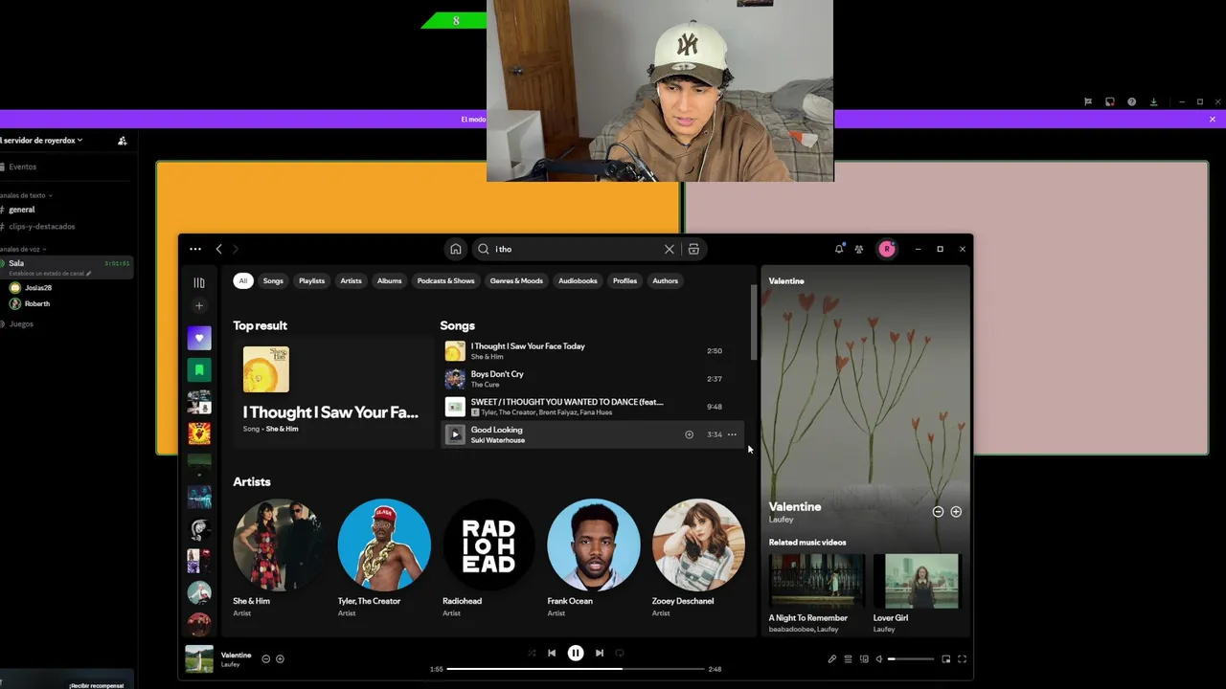Open Spotify notifications bell
The height and width of the screenshot is (689, 1226).
839,249
